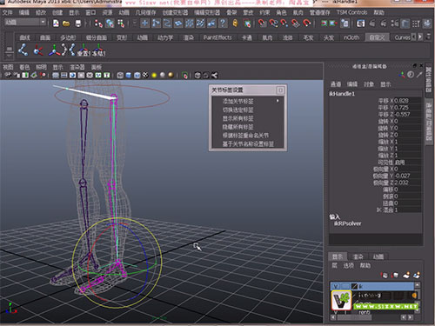Click the viewport X-ray joints icon

[x=214, y=76]
